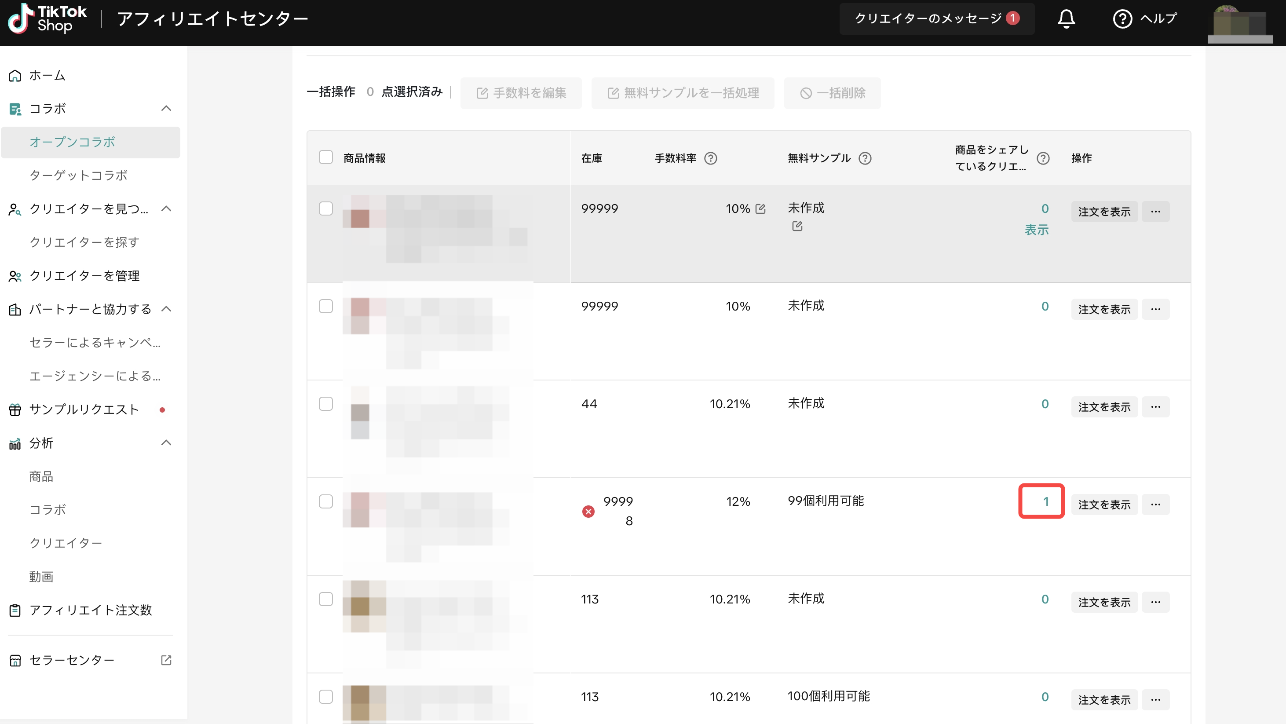Open more options in the 100個利用可能 row
Screen dimensions: 1286x724
pos(1155,699)
